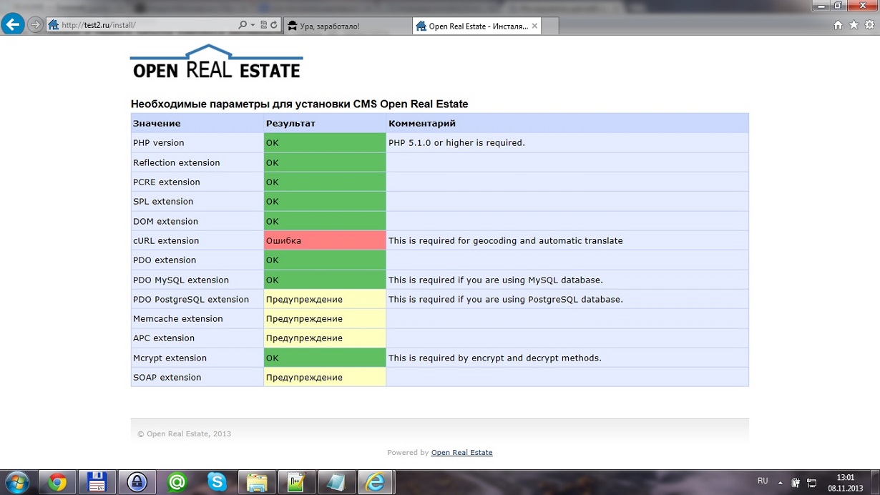This screenshot has width=880, height=495.
Task: Click "PHP 5.1.0 or higher is required." comment
Action: coord(456,143)
